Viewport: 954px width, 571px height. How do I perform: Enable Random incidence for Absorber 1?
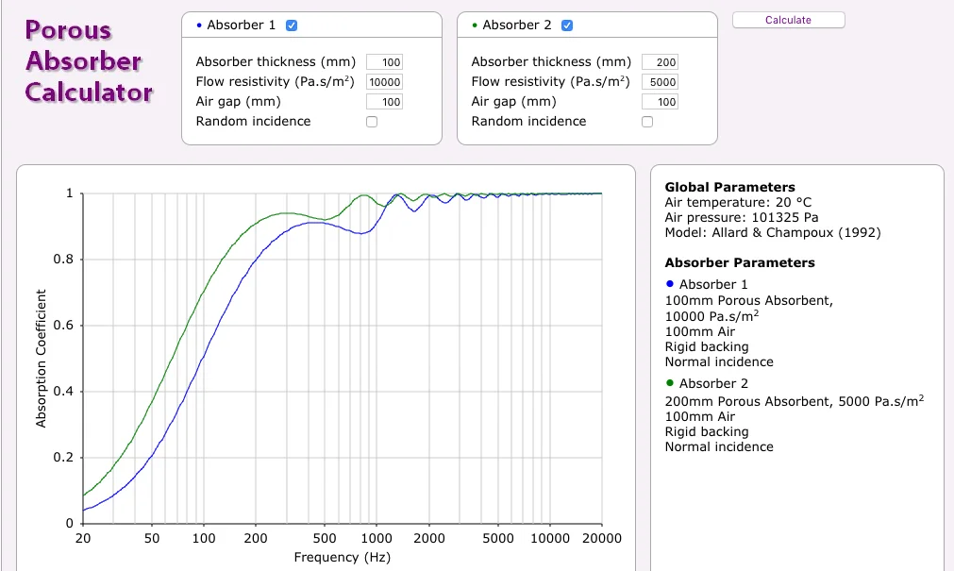coord(372,122)
